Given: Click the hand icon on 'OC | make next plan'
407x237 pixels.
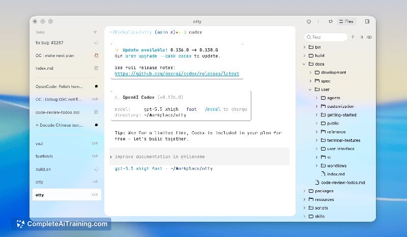Looking at the screenshot, I should [96, 55].
